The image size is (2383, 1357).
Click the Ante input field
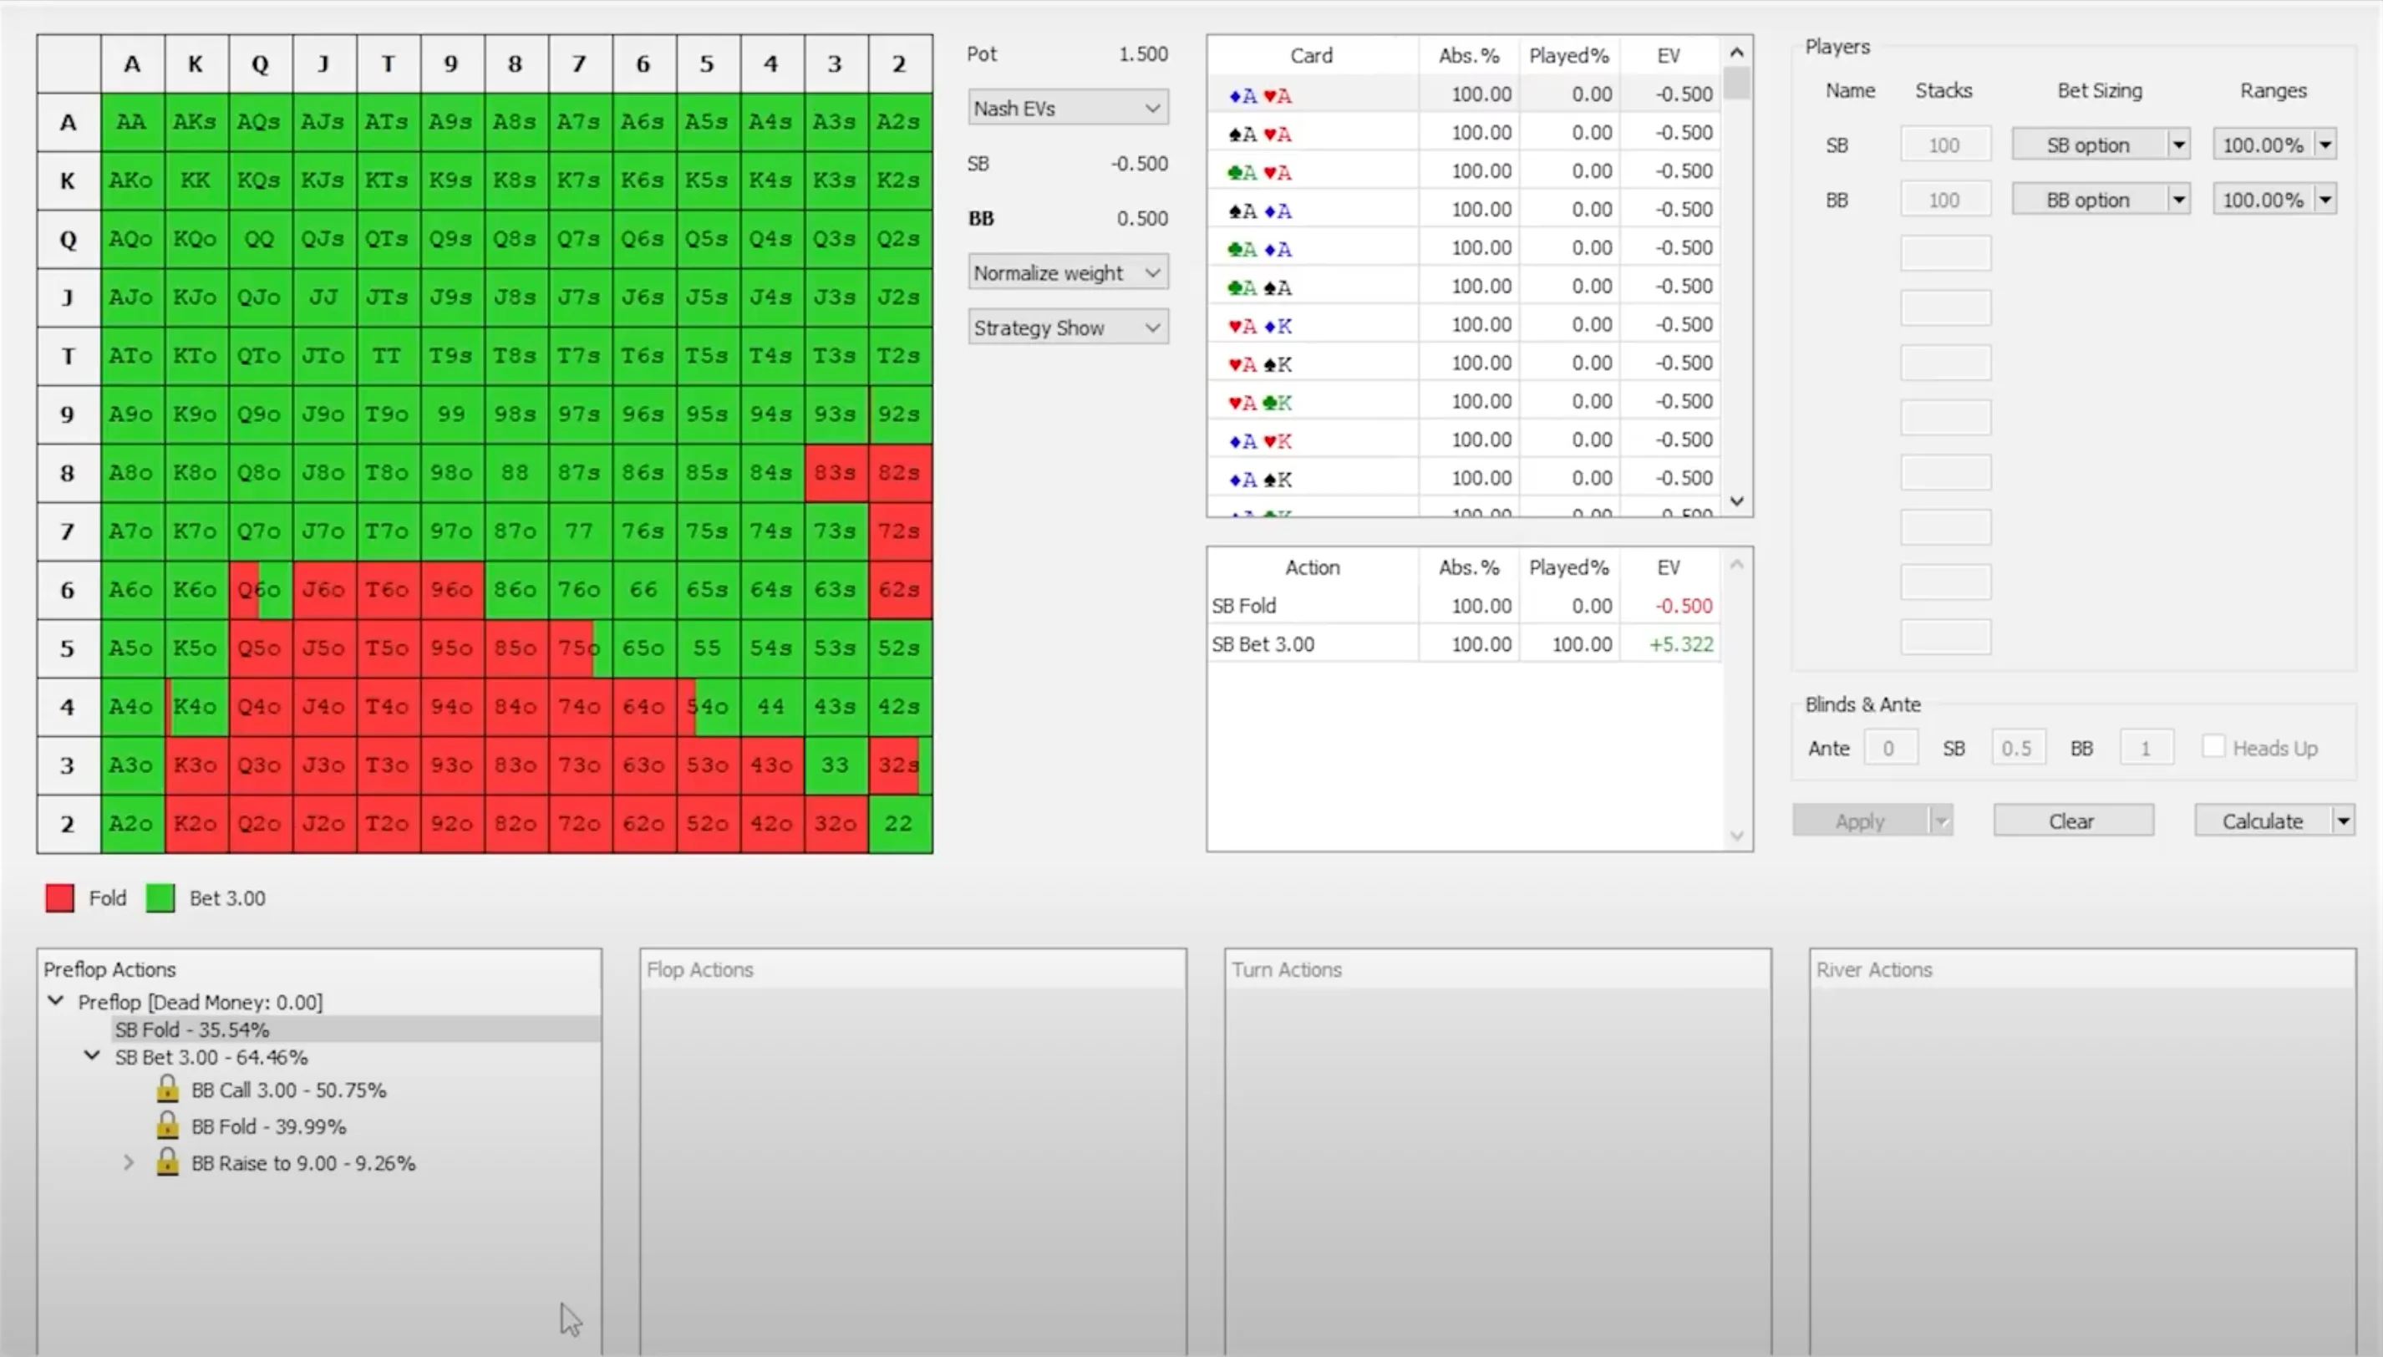click(x=1889, y=748)
